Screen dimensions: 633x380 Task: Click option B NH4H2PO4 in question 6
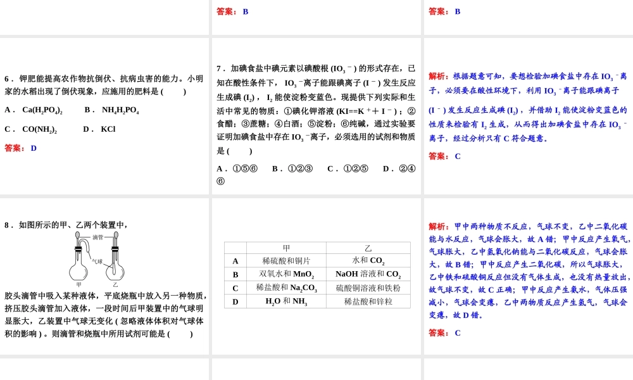pyautogui.click(x=112, y=110)
